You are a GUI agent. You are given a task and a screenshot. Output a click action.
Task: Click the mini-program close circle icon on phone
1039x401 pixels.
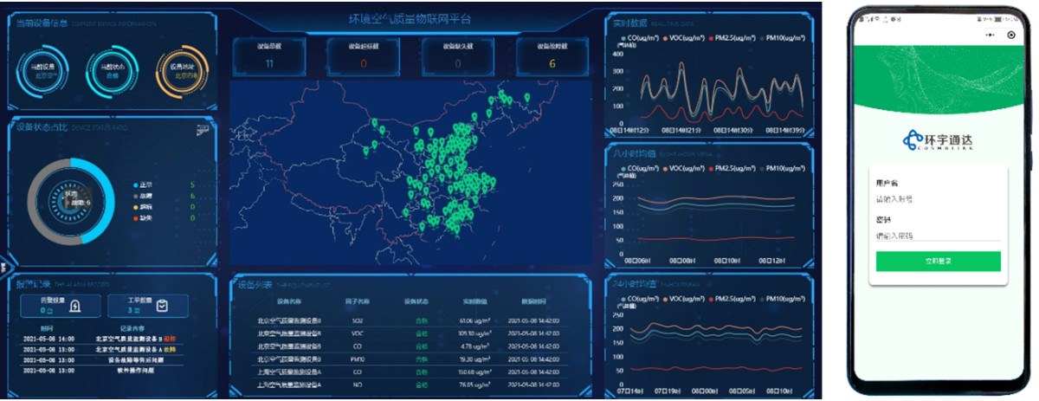coord(1011,36)
